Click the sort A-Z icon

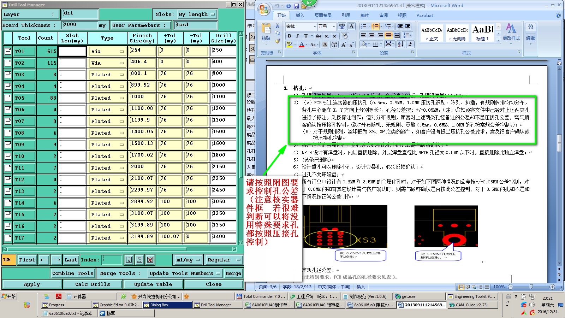coord(401,44)
